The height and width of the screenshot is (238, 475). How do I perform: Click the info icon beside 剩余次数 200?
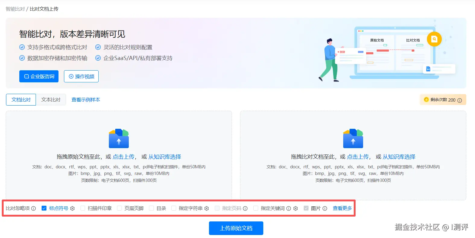tap(460, 100)
